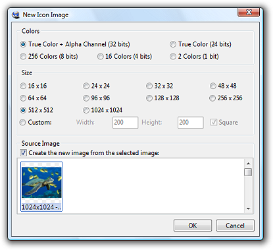Click the scrollbar thumb in source image list
This screenshot has height=250, width=273.
tap(248, 172)
